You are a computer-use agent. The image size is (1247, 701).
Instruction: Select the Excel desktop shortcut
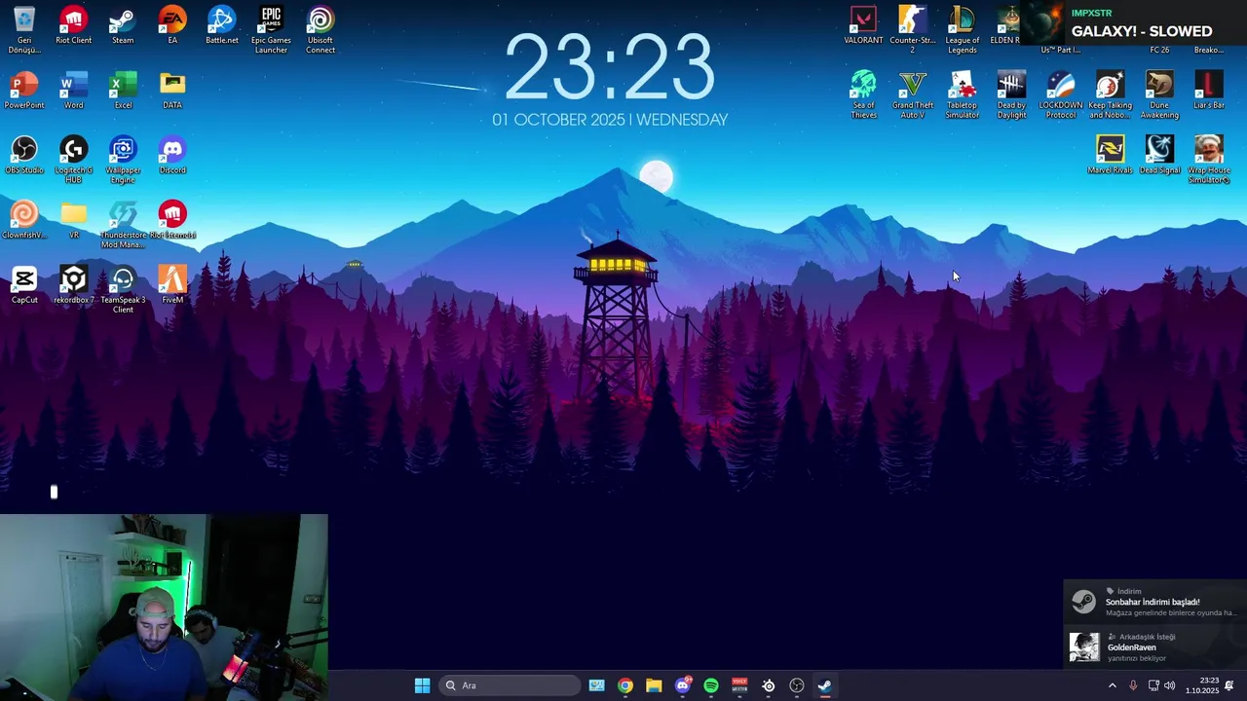pos(123,91)
